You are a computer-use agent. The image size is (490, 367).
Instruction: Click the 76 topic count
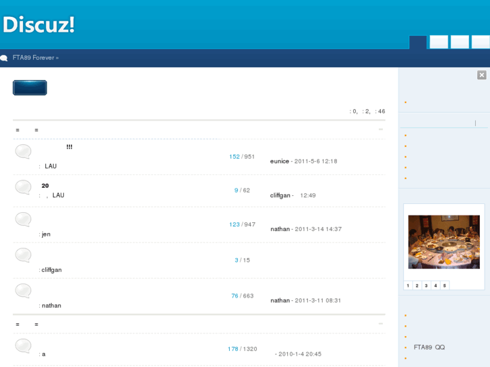pos(235,296)
